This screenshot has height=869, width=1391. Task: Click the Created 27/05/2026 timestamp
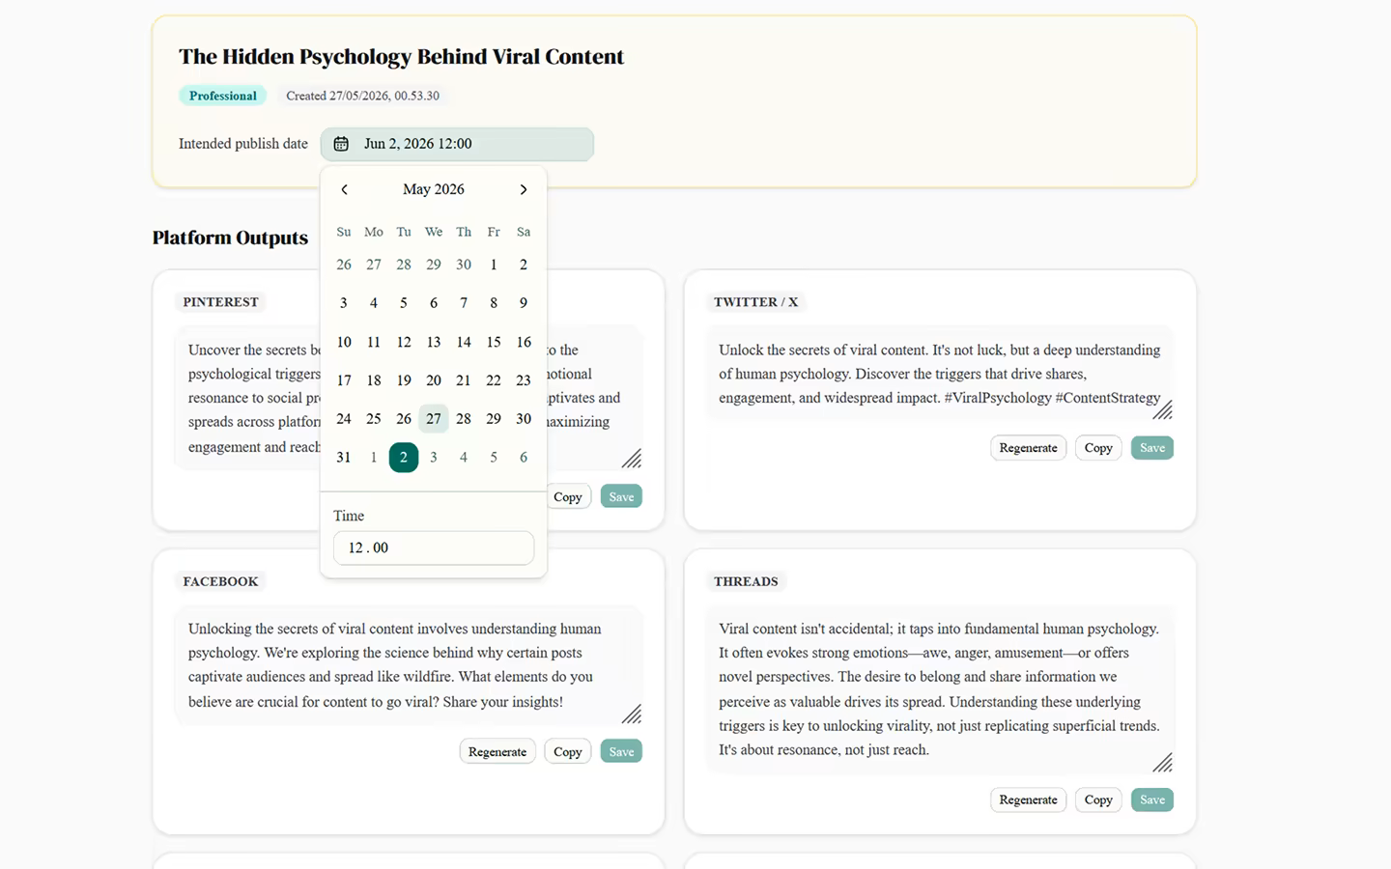pos(362,96)
